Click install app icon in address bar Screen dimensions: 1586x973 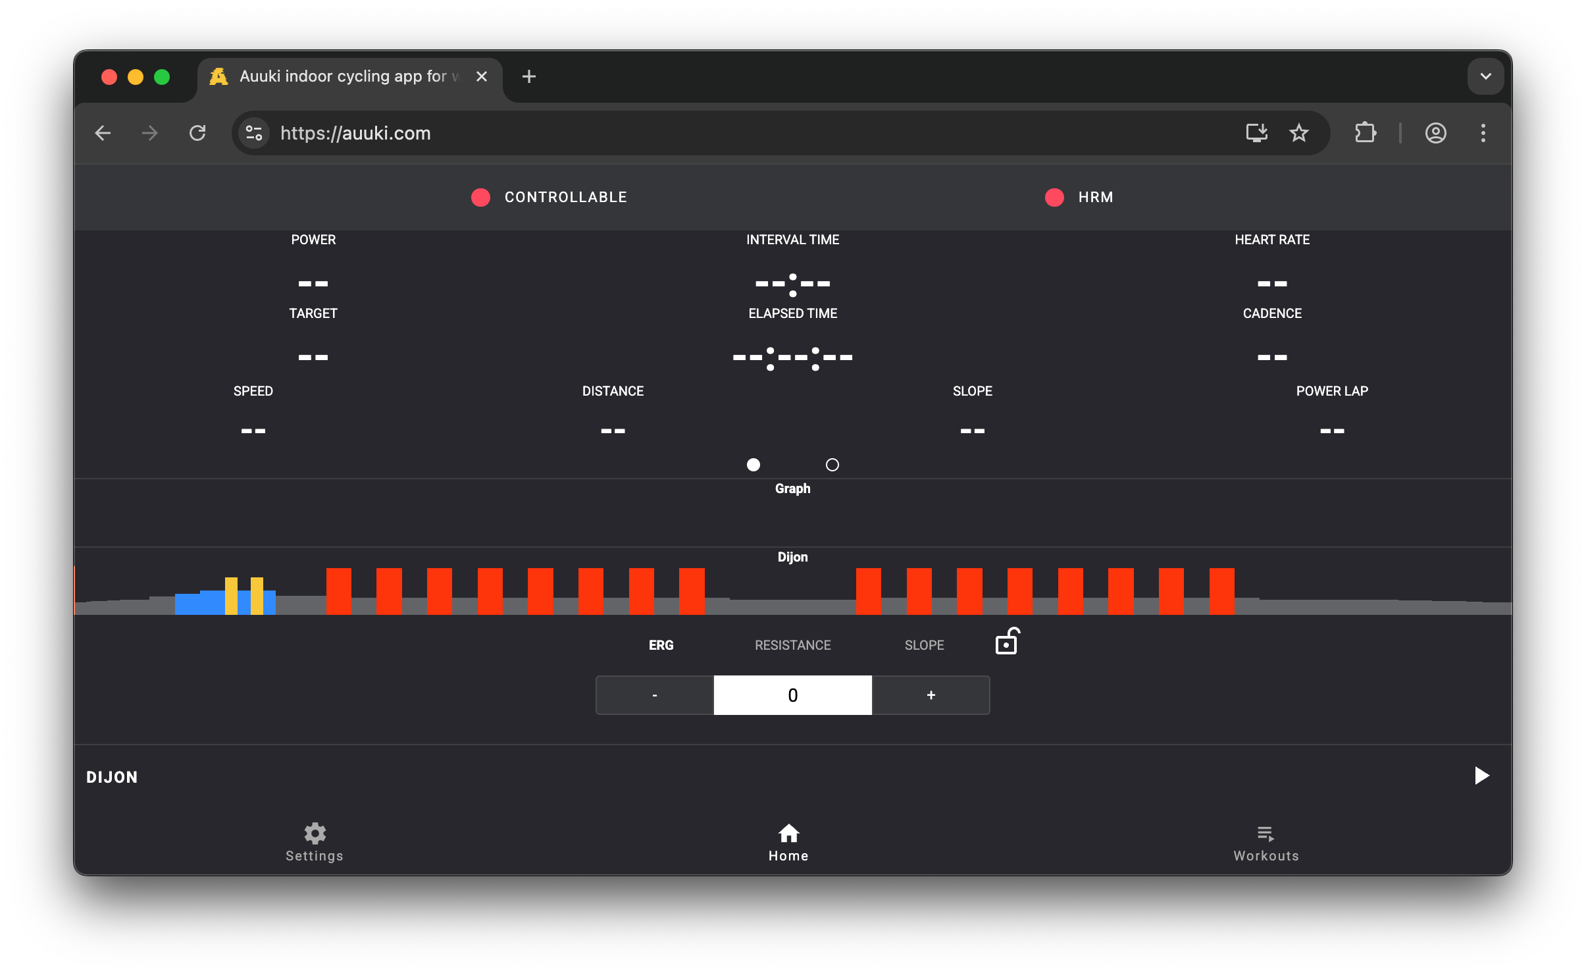(x=1256, y=133)
